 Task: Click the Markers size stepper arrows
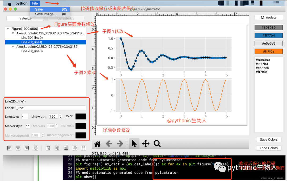click(57, 126)
